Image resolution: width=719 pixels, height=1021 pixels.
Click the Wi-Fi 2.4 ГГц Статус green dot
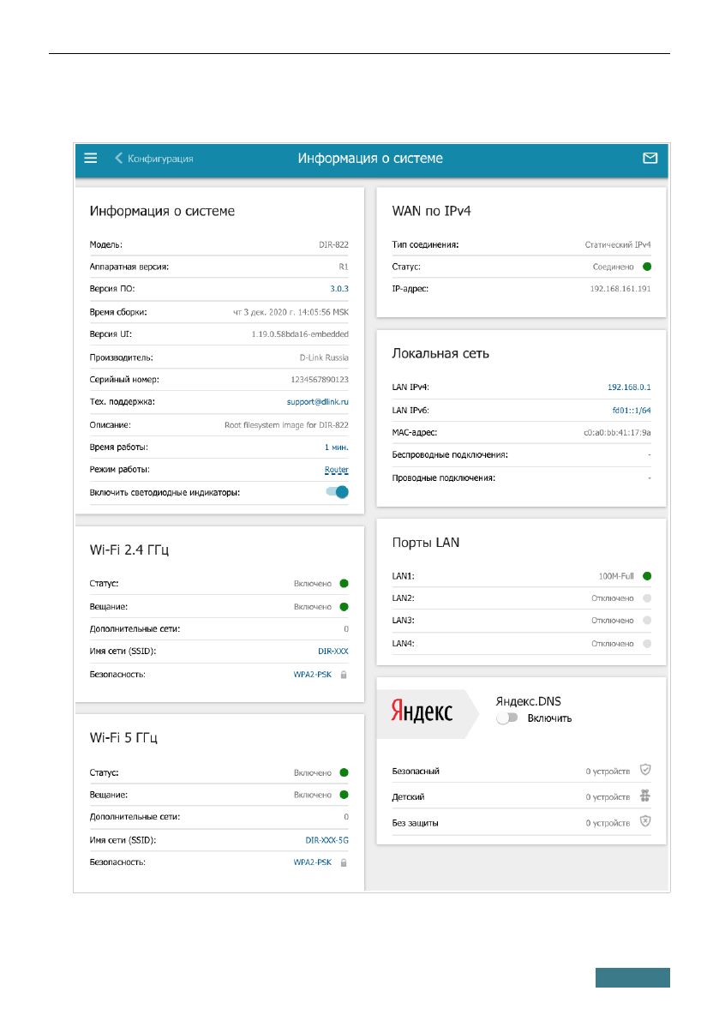click(x=345, y=584)
